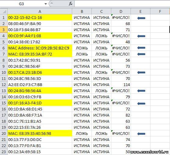The image size is (170, 155).
Task: Select column A header
Action: 40,11
